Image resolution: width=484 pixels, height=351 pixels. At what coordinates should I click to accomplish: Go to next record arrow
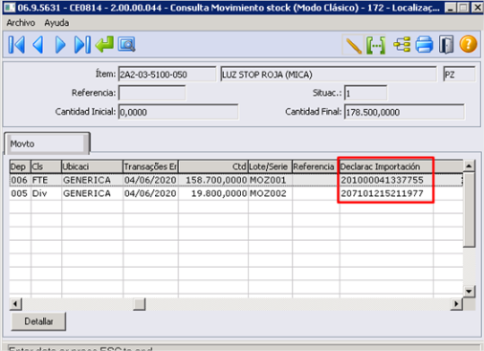click(60, 45)
